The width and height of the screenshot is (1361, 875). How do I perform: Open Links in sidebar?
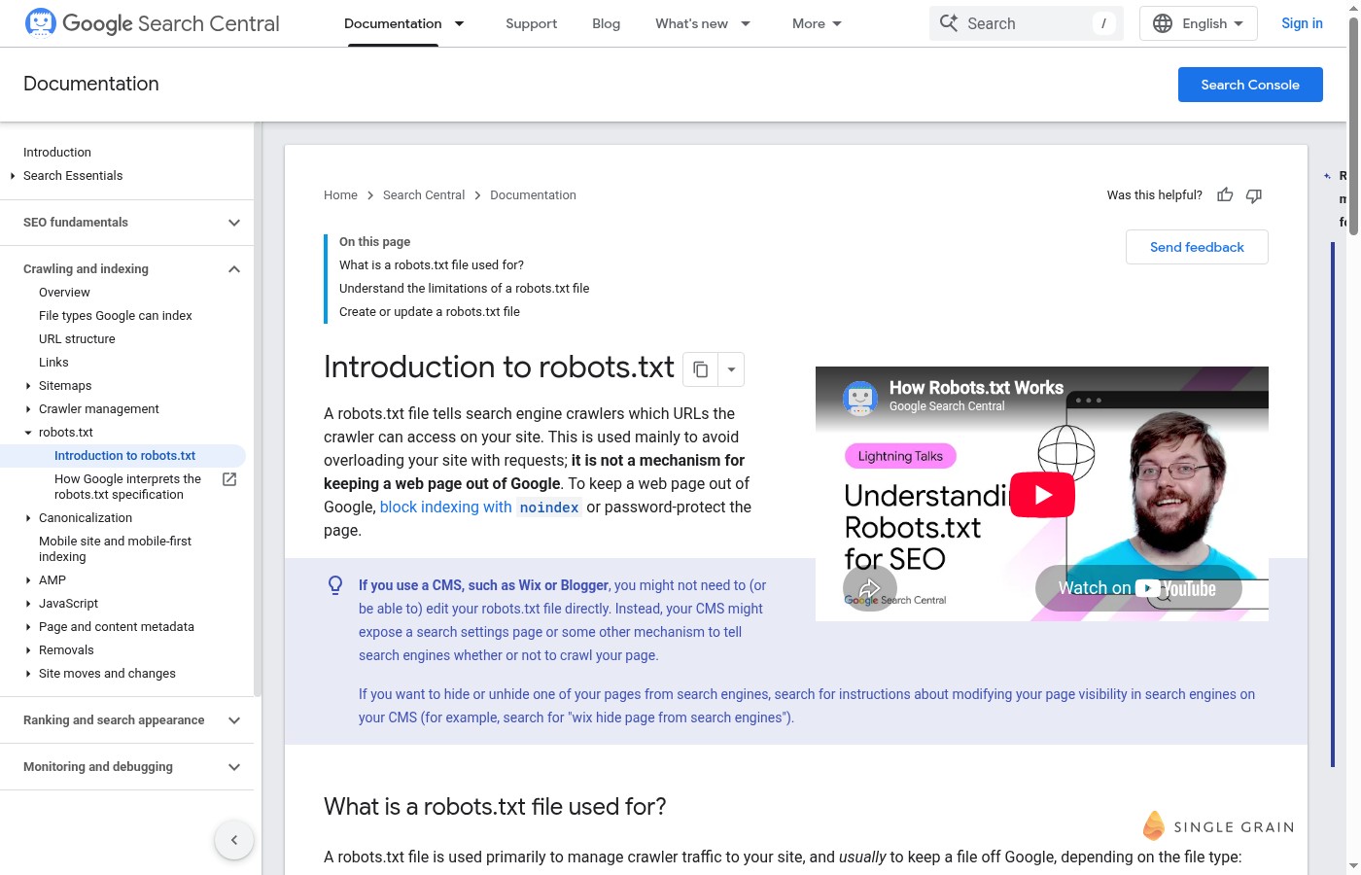pos(53,363)
